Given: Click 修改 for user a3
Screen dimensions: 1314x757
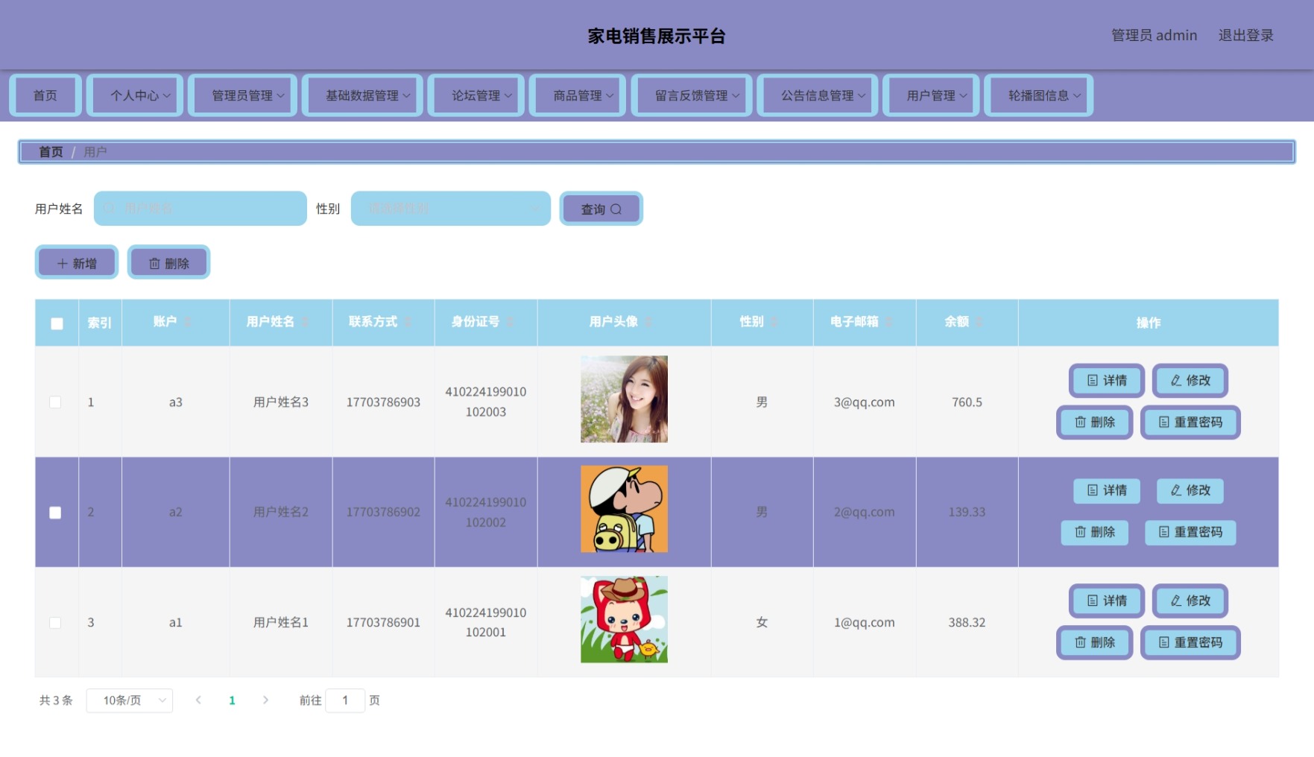Looking at the screenshot, I should (x=1190, y=381).
